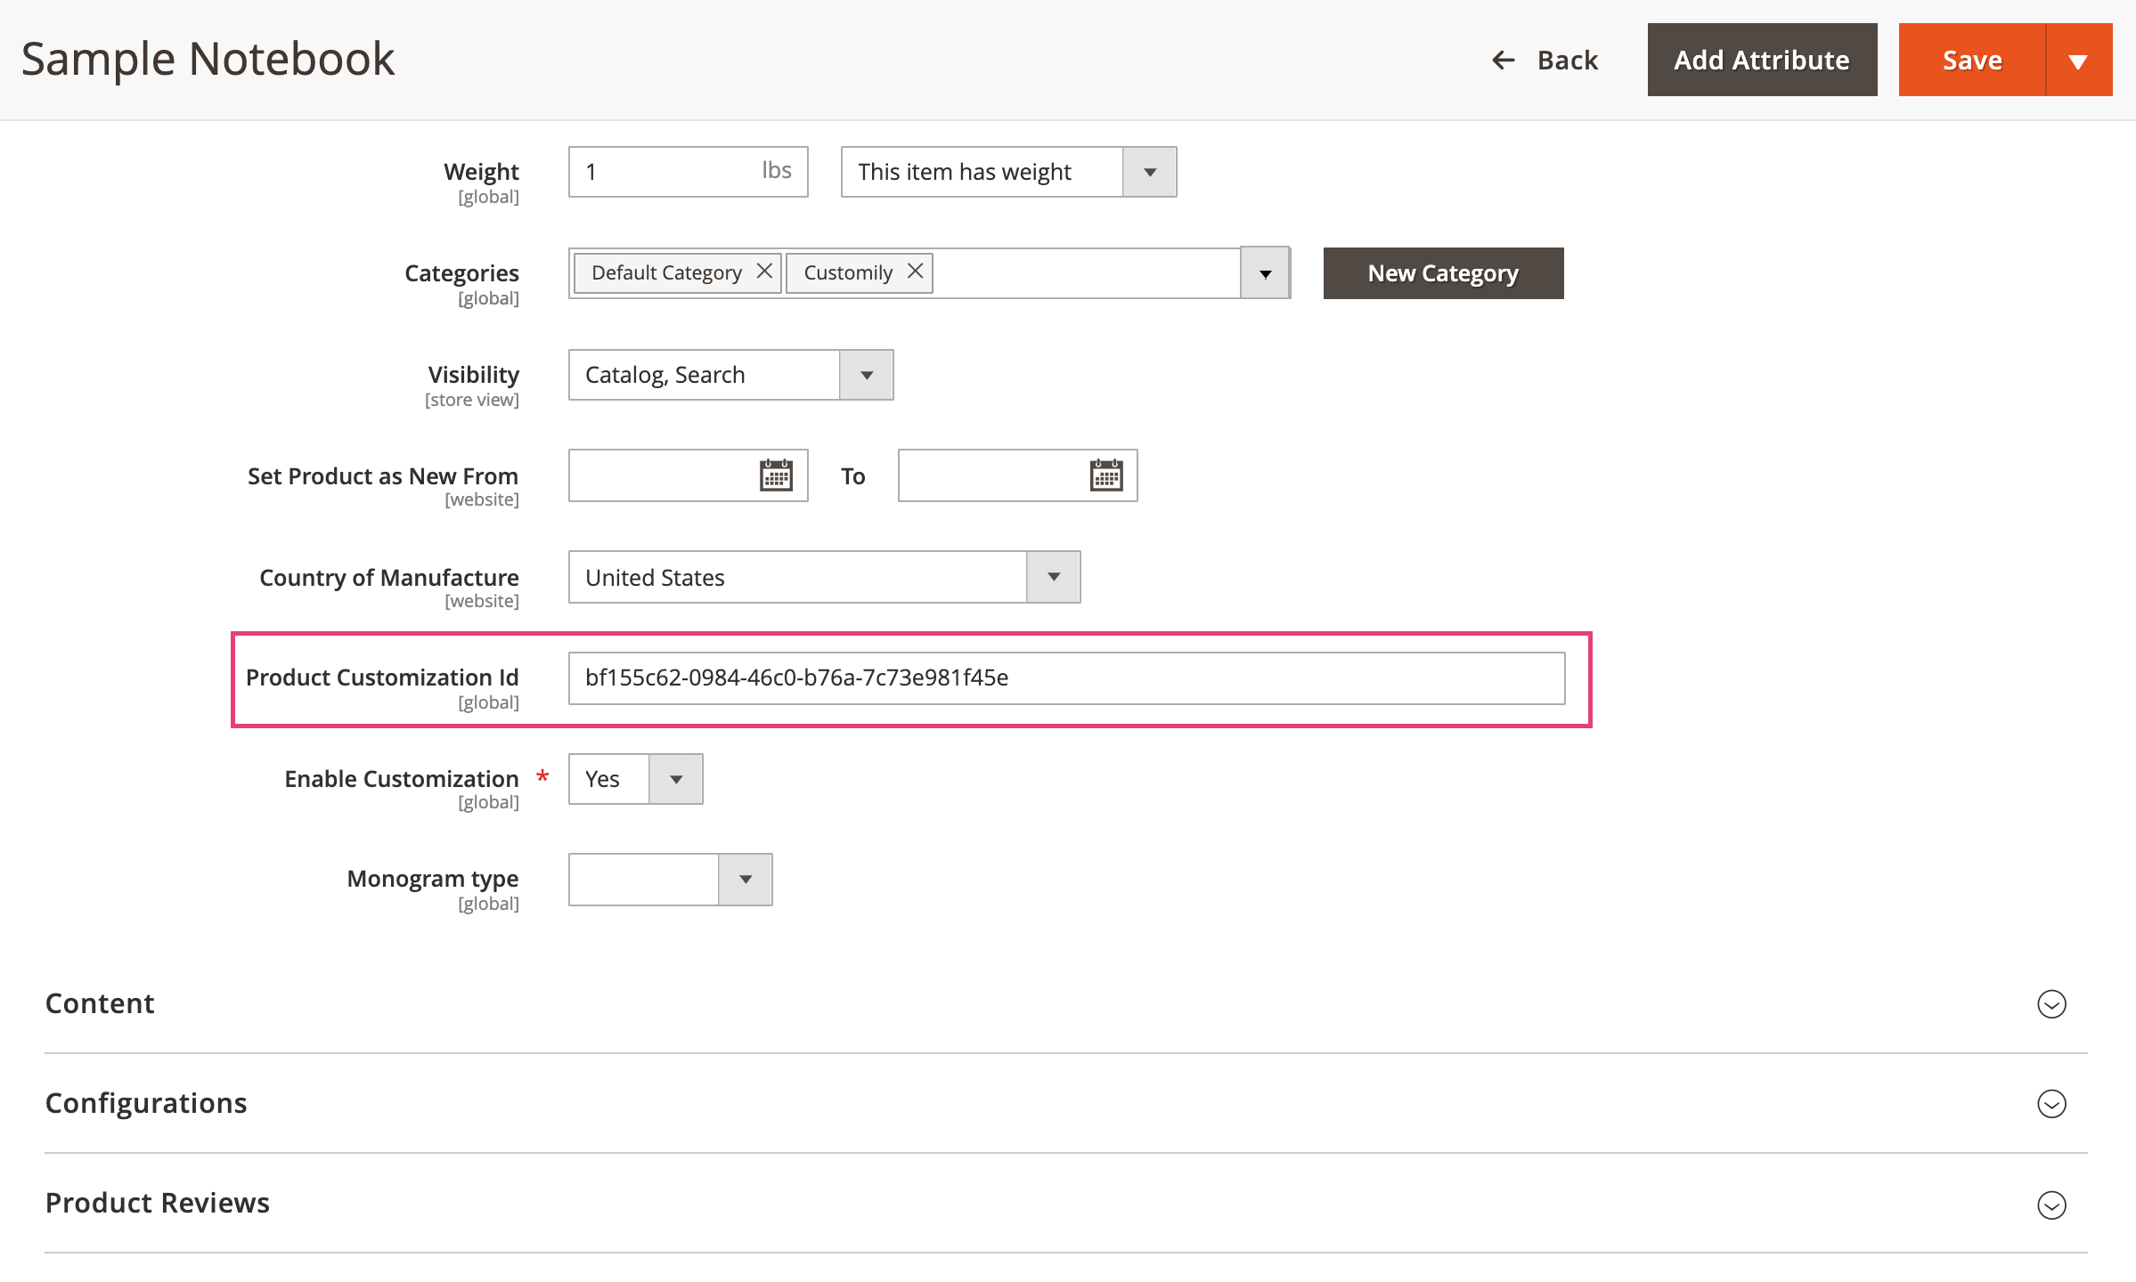Screen dimensions: 2136x1282
Task: Remove the Customily category tag
Action: pyautogui.click(x=915, y=272)
